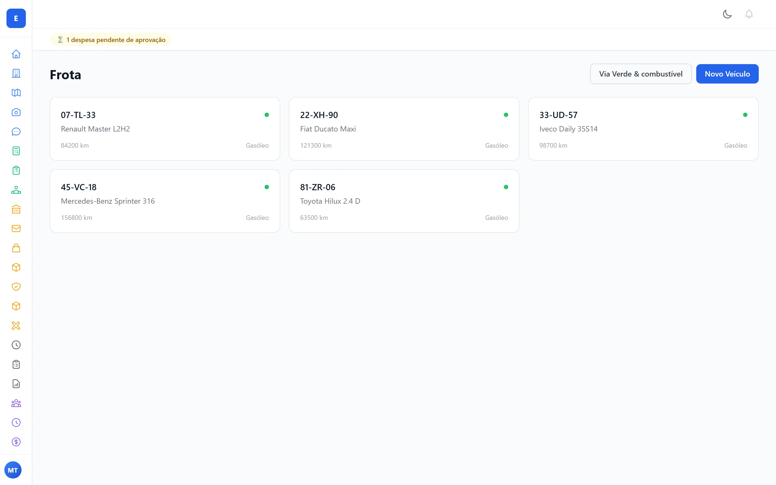Open the purple dollar circle icon
This screenshot has height=485, width=776.
[x=16, y=442]
